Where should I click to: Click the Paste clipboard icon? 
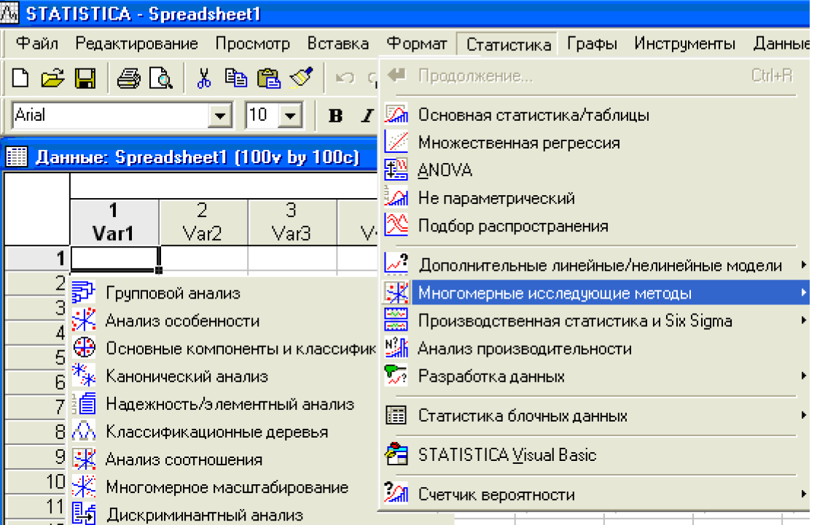coord(269,78)
